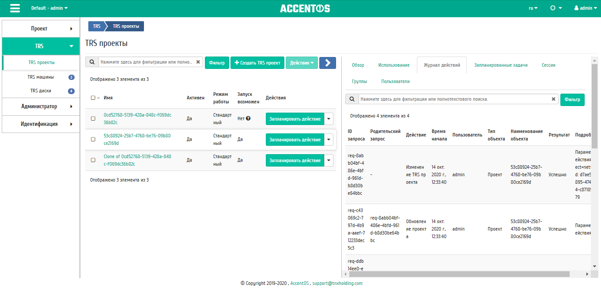This screenshot has height=288, width=601.
Task: Open the gear settings menu in header
Action: click(556, 8)
